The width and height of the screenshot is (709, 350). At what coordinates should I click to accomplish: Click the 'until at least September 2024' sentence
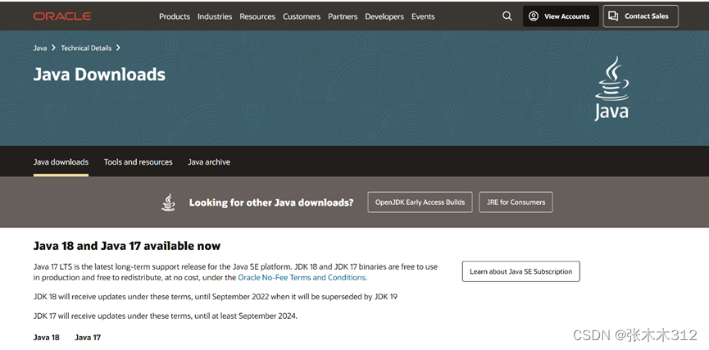coord(166,316)
